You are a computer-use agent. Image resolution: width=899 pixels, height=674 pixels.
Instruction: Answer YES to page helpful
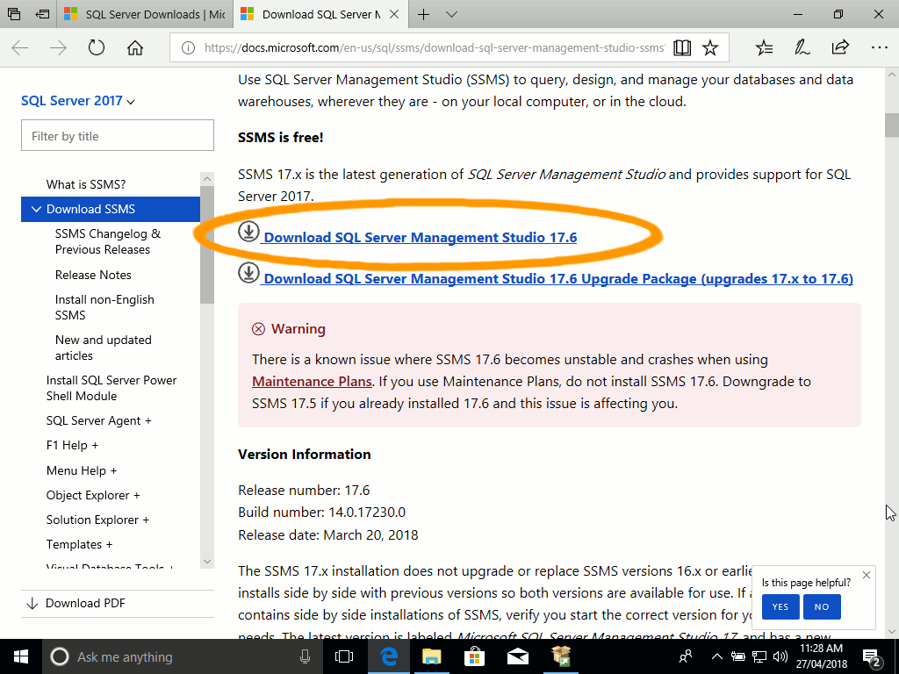[x=780, y=607]
